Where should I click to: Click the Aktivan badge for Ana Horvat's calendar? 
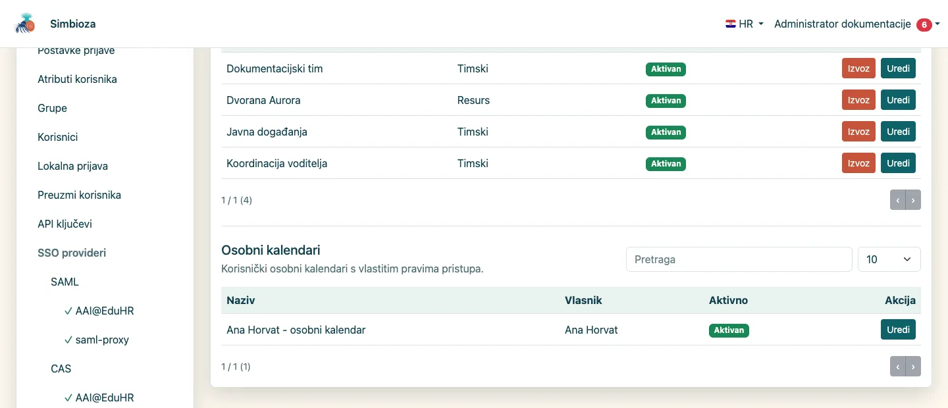[x=729, y=330]
